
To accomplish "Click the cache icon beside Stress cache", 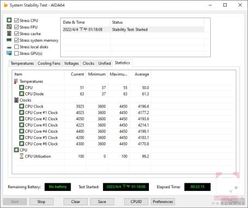I will click(x=9, y=33).
